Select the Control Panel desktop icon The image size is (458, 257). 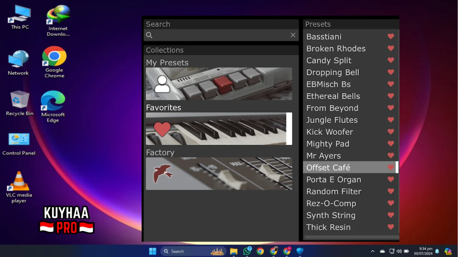[x=19, y=144]
